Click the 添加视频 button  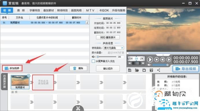coord(12,68)
